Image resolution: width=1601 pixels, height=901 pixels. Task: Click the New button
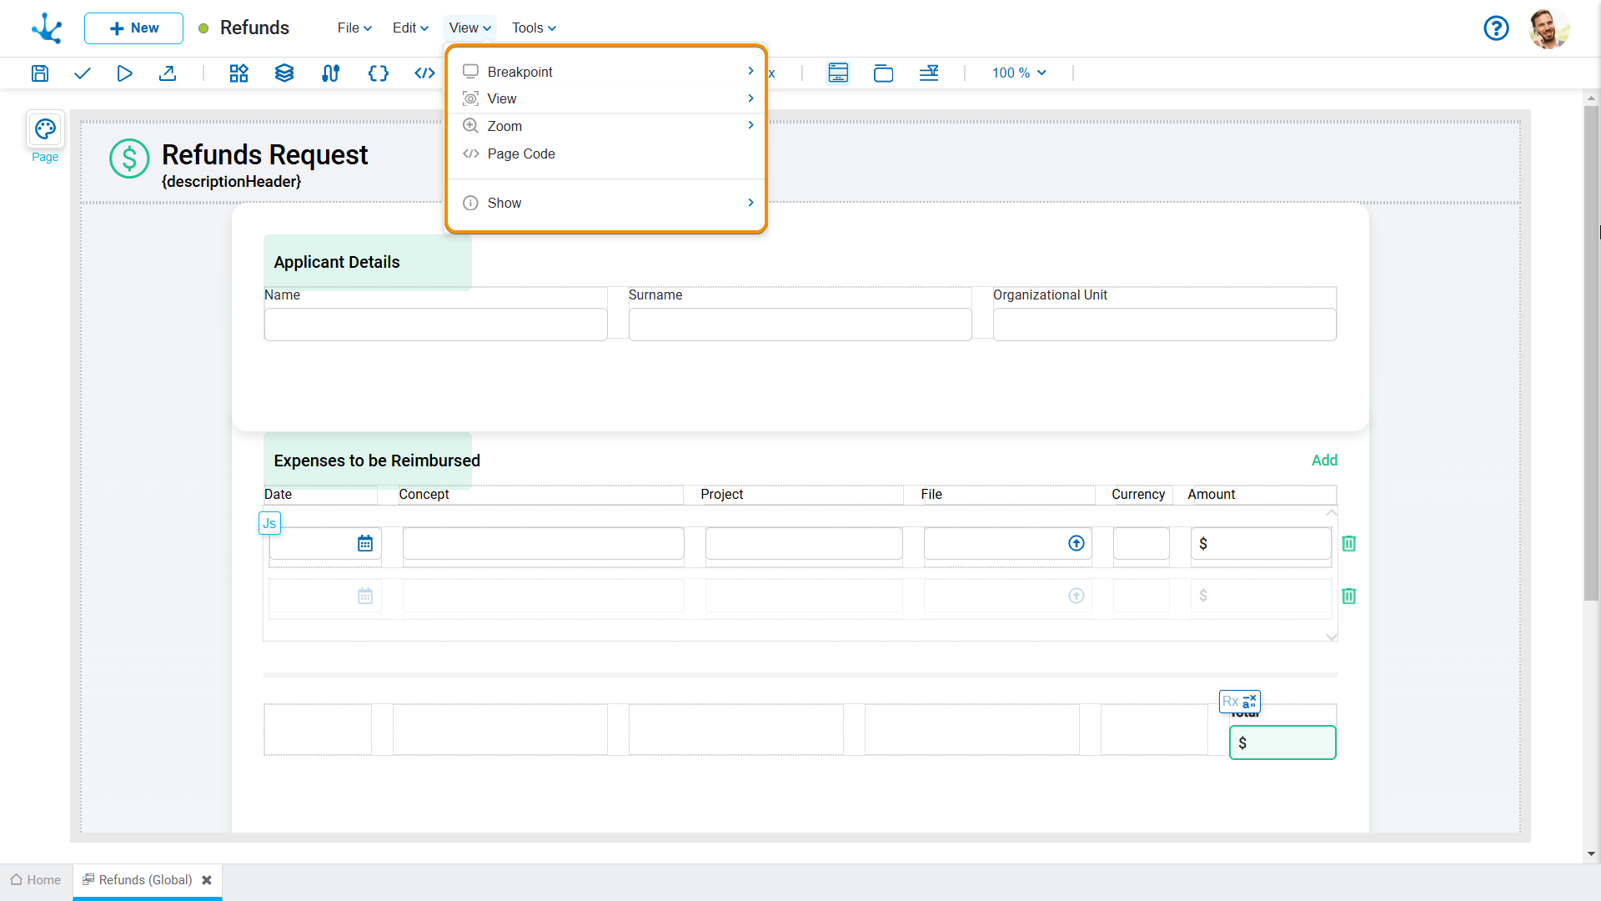pos(133,28)
